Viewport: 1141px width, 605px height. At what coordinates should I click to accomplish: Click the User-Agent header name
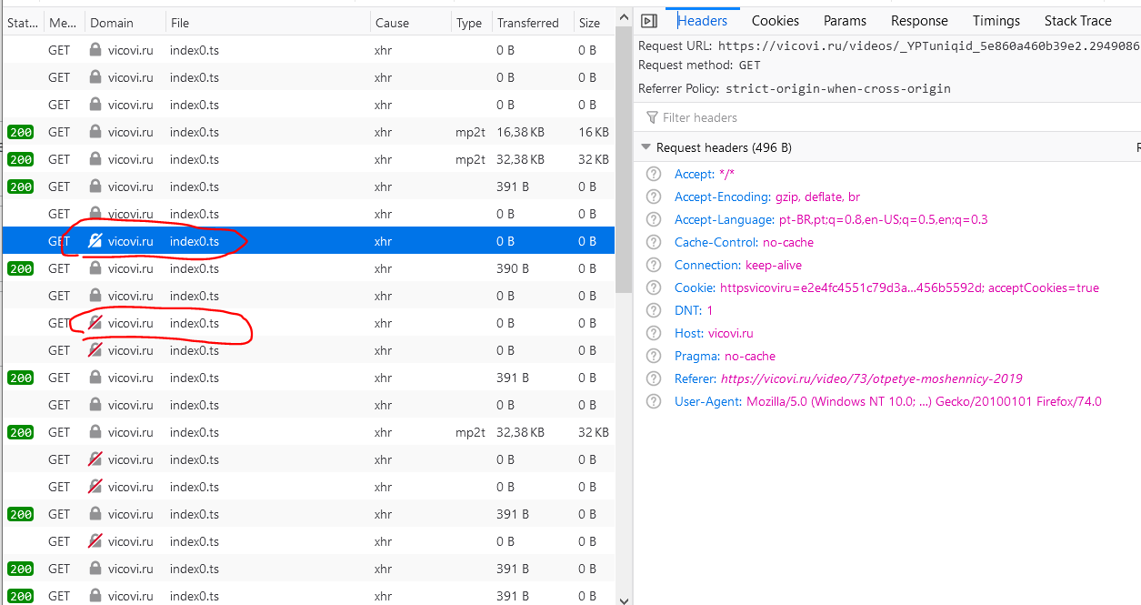708,401
